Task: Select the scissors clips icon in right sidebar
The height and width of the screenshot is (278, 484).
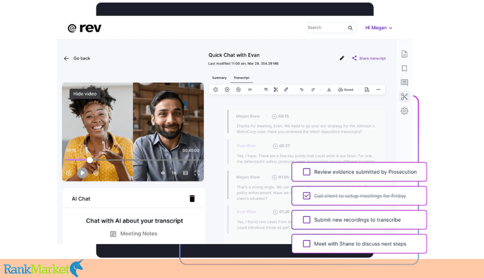Action: tap(404, 97)
